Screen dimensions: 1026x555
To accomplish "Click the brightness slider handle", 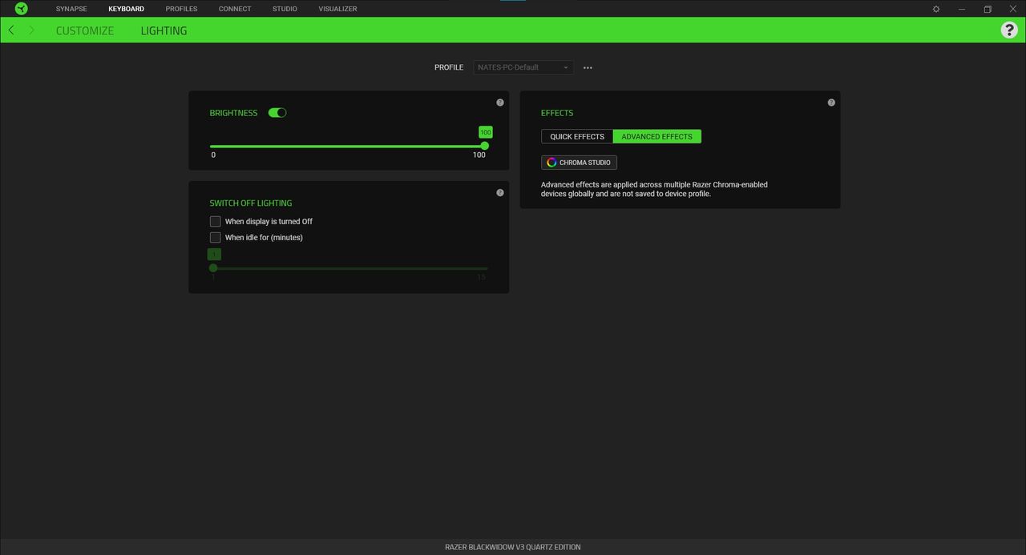I will (484, 146).
